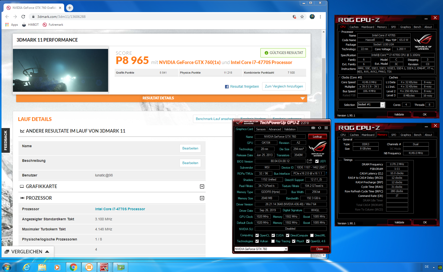
Task: Toggle the OpenCL checkbox
Action: pyautogui.click(x=257, y=235)
